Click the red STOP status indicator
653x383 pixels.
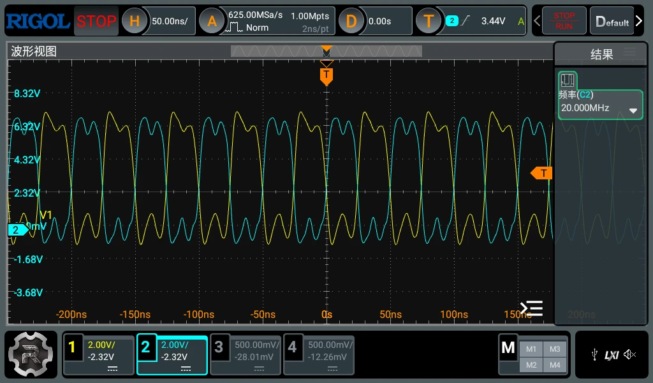(x=96, y=21)
